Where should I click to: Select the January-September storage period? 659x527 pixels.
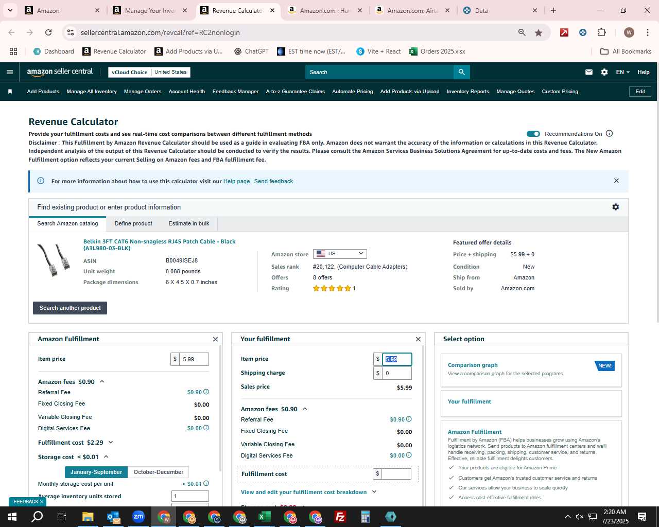[96, 472]
